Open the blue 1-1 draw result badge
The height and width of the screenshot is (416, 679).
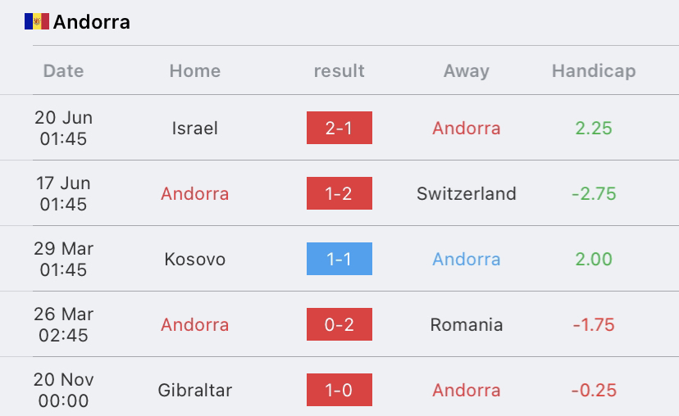click(339, 259)
